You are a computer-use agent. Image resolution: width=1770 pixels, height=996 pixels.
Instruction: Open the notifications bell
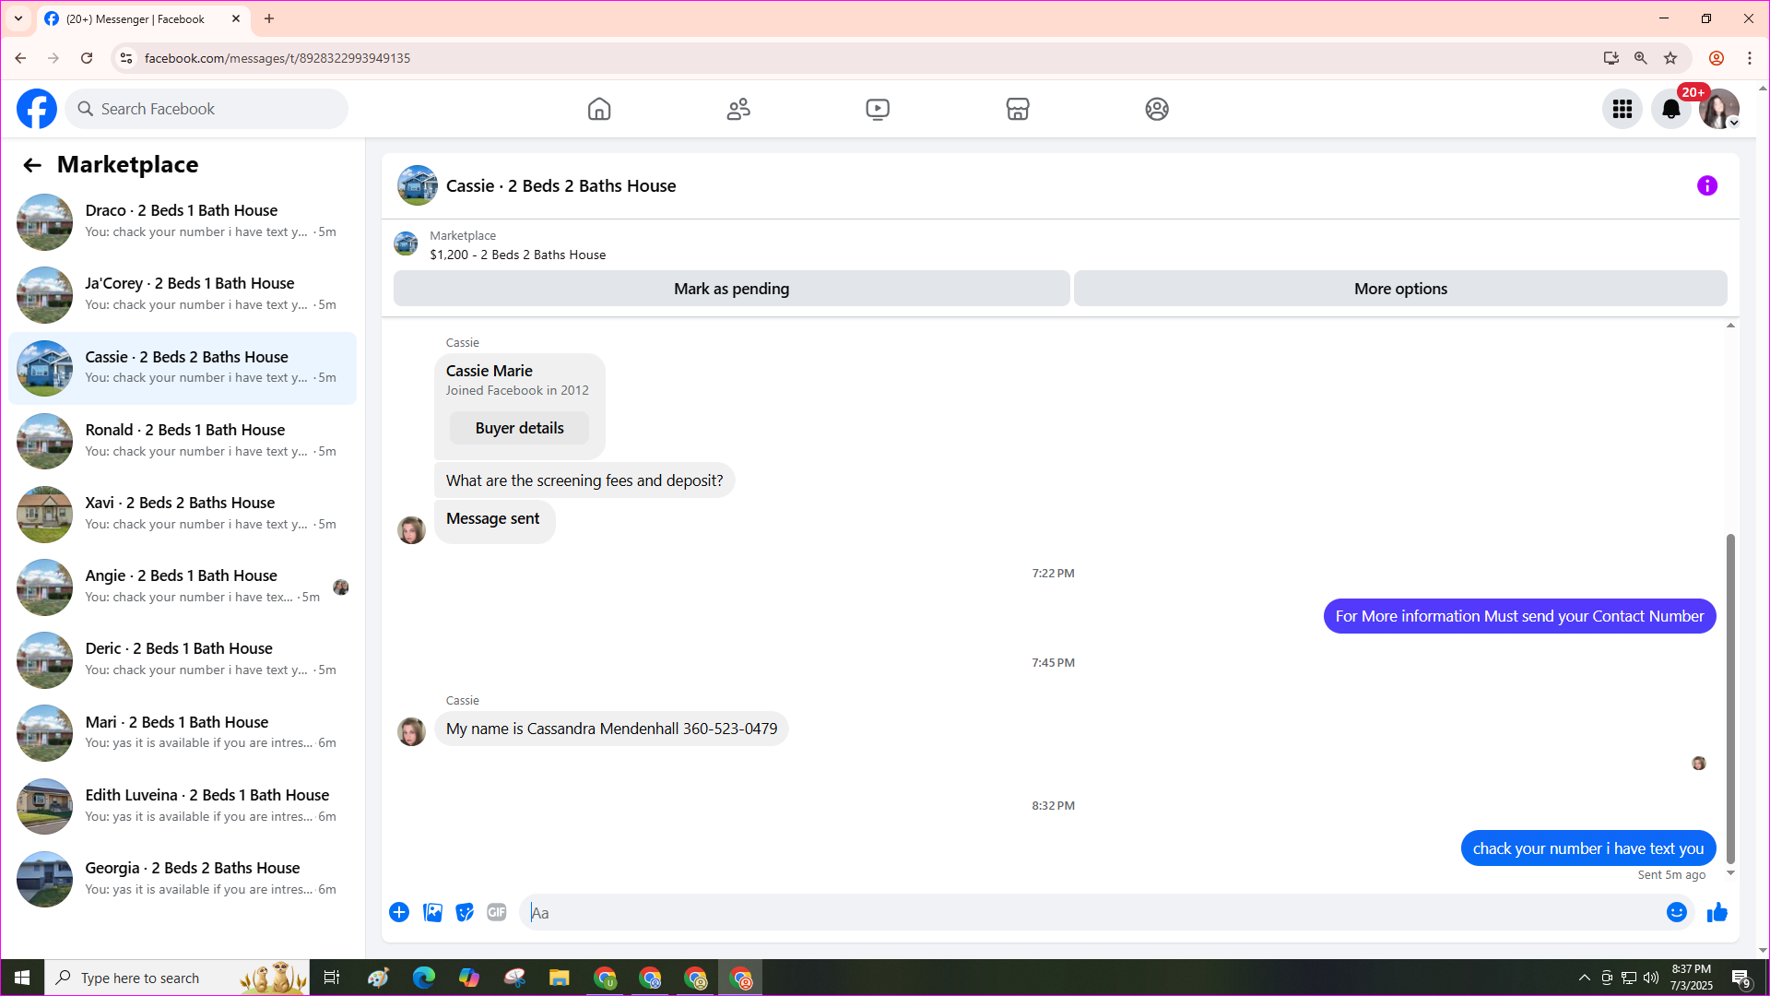click(1670, 109)
